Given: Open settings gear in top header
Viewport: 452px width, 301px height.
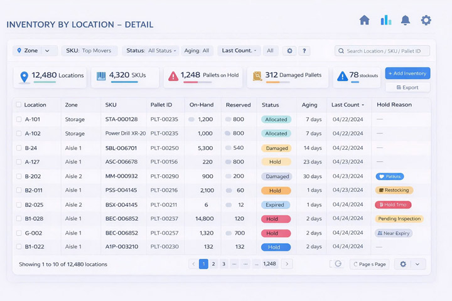Looking at the screenshot, I should pyautogui.click(x=426, y=20).
